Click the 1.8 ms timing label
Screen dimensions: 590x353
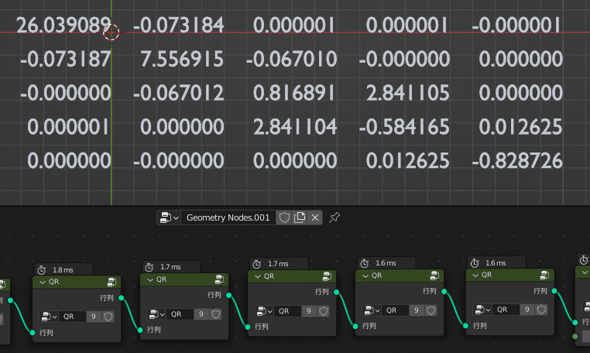(x=63, y=270)
